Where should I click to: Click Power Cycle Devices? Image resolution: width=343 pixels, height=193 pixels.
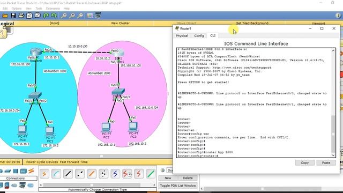(x=42, y=162)
